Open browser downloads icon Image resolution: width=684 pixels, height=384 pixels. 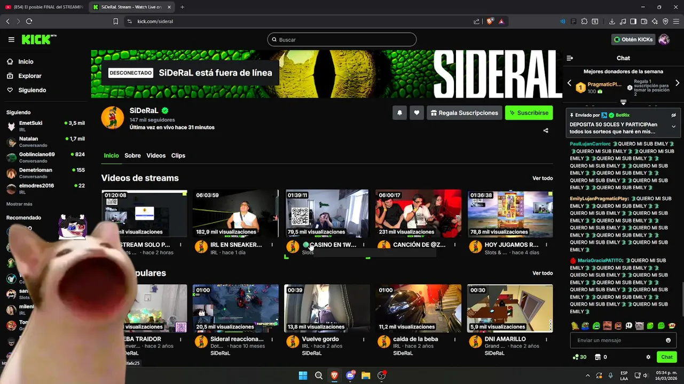pyautogui.click(x=612, y=21)
